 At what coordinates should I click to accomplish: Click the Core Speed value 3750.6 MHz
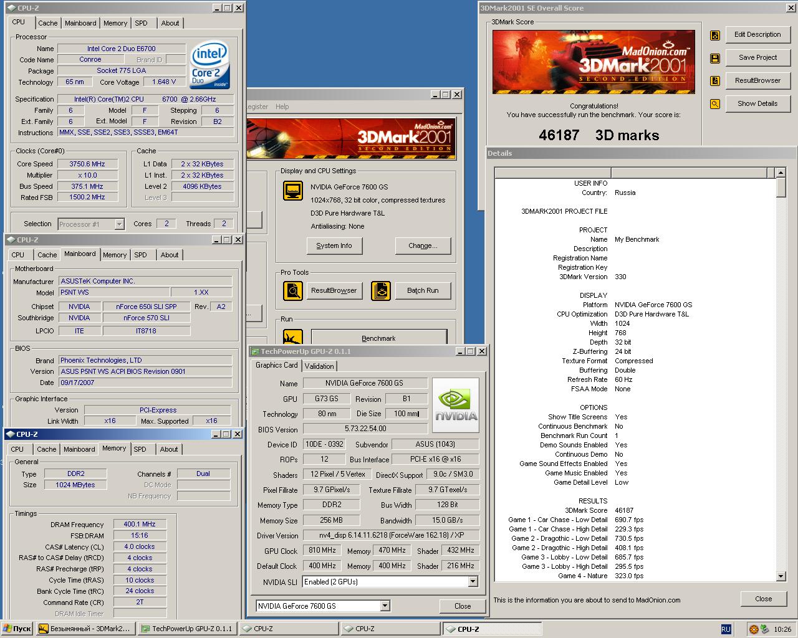tap(87, 164)
